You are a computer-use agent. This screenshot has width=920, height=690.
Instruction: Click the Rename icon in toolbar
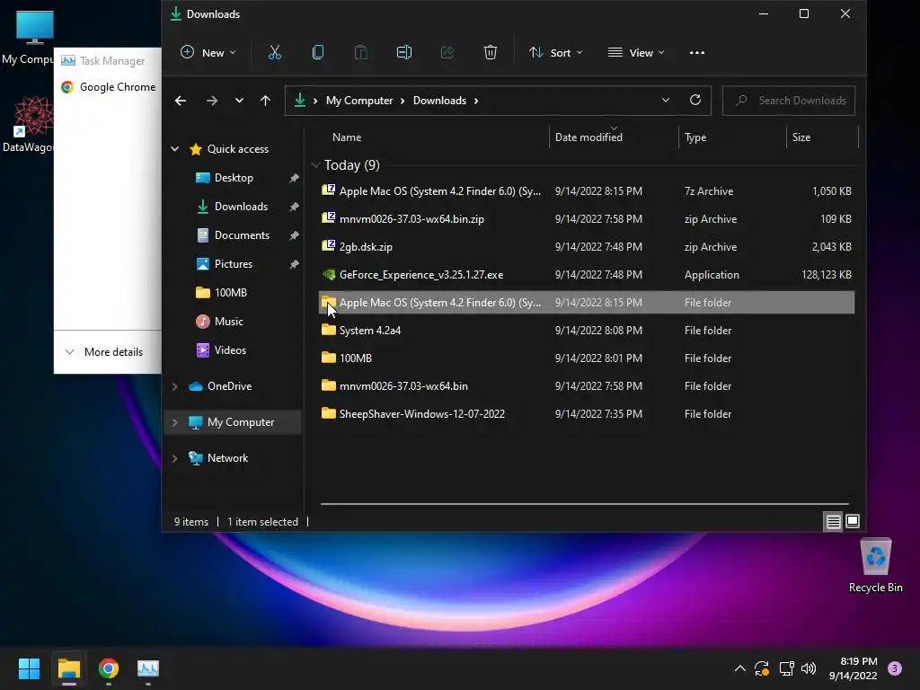(404, 53)
